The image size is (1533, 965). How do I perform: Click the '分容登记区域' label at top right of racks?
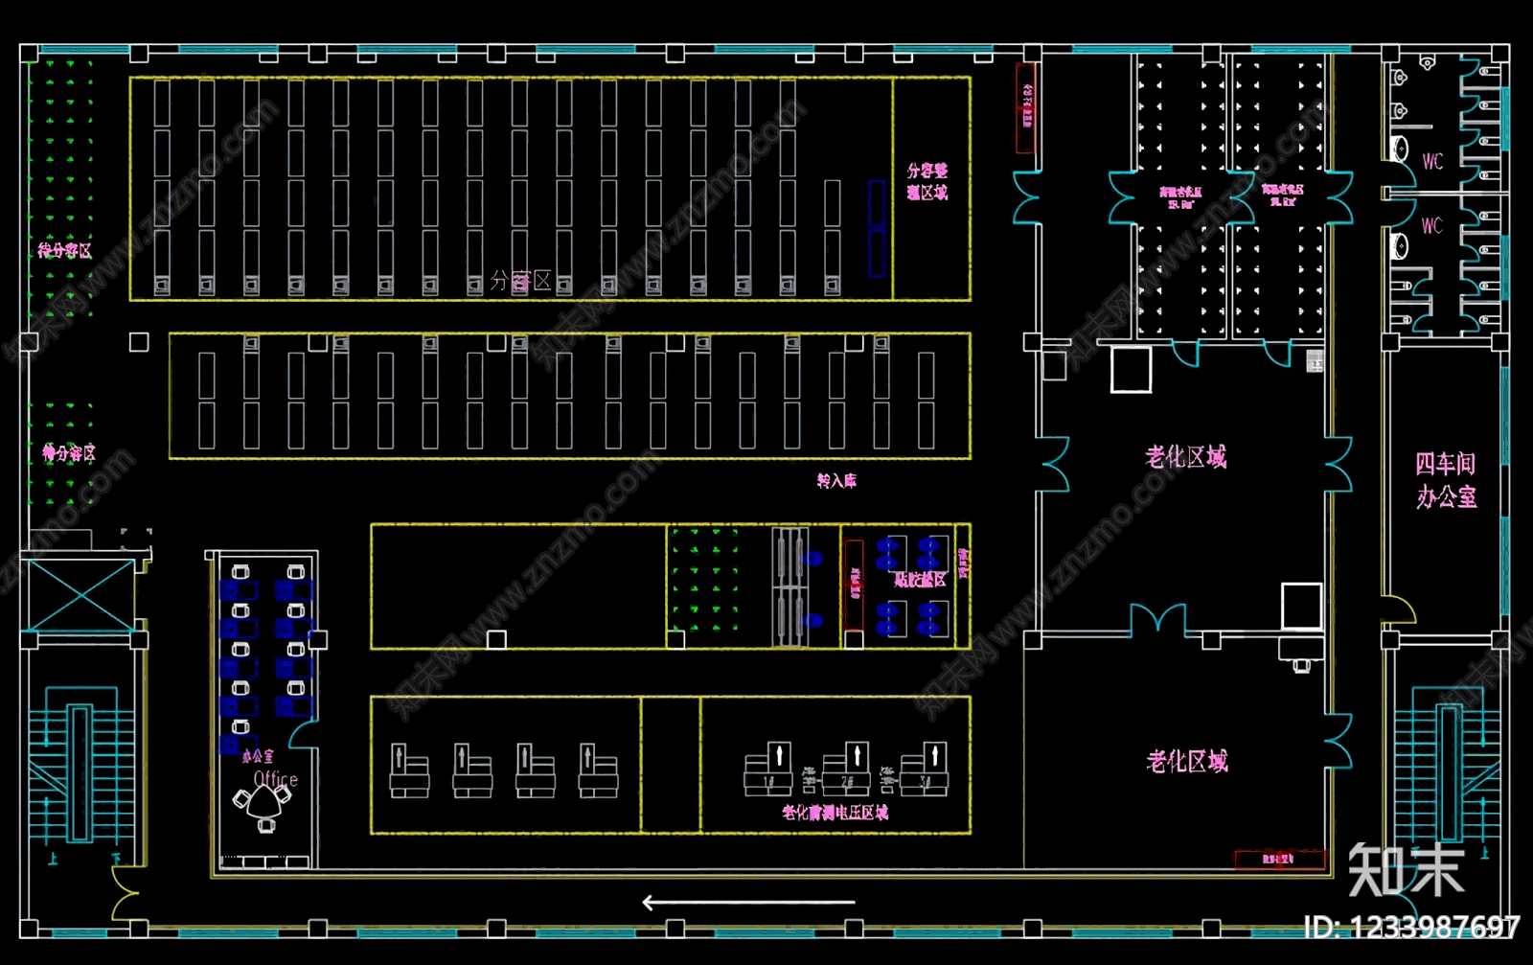(927, 181)
